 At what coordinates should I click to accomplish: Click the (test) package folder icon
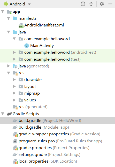(21, 59)
